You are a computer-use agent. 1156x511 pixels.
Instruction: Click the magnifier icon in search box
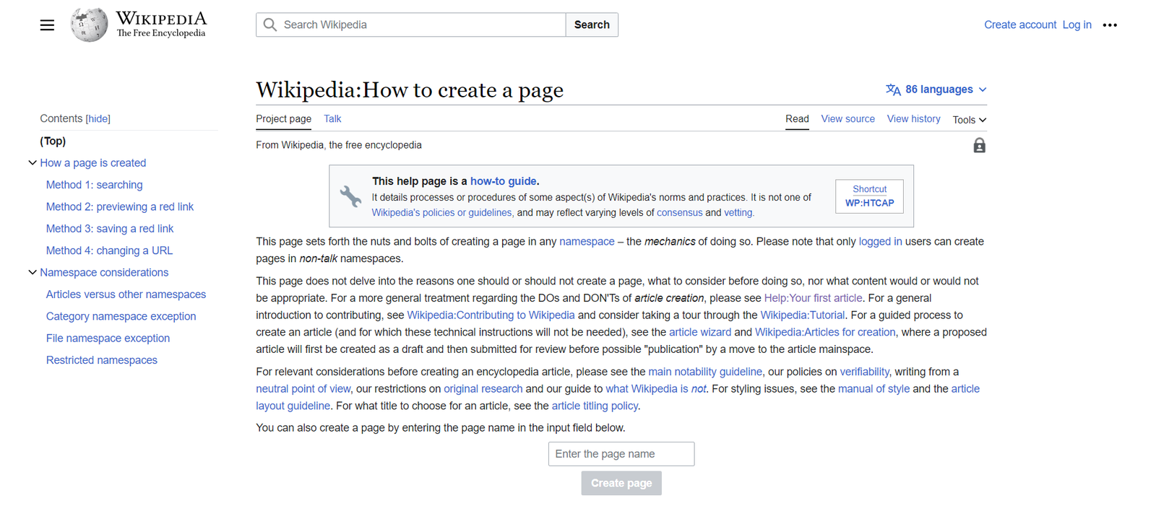click(x=270, y=25)
